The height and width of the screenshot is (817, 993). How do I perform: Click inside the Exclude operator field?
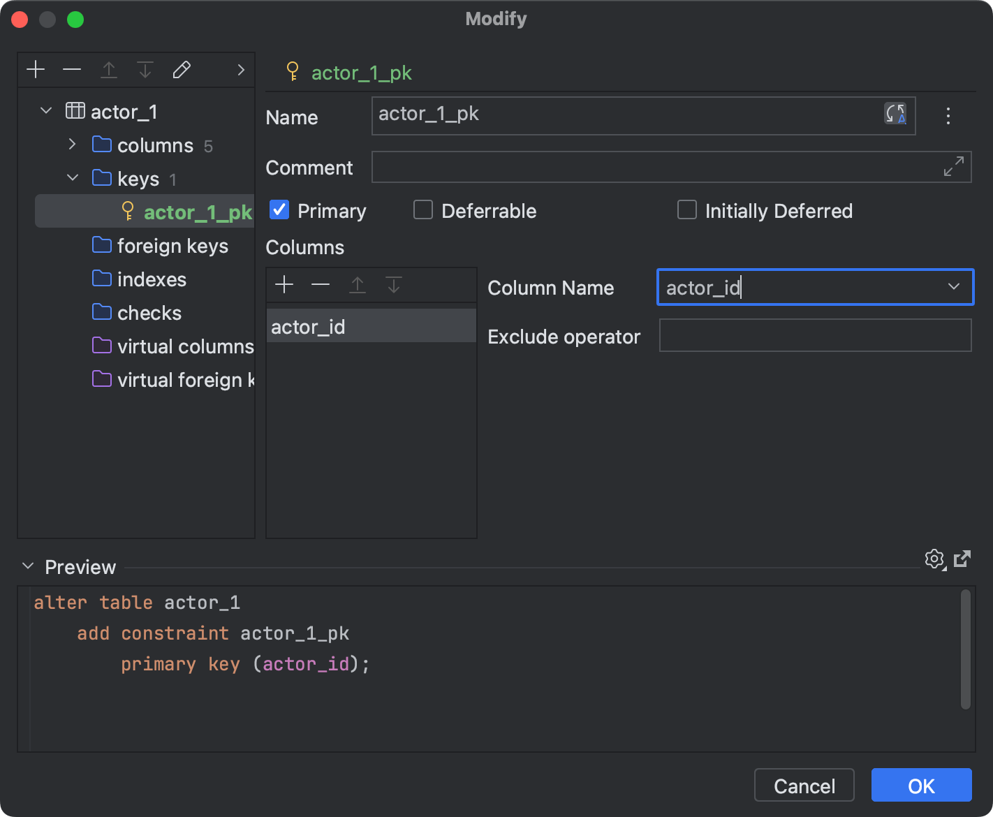pos(815,336)
